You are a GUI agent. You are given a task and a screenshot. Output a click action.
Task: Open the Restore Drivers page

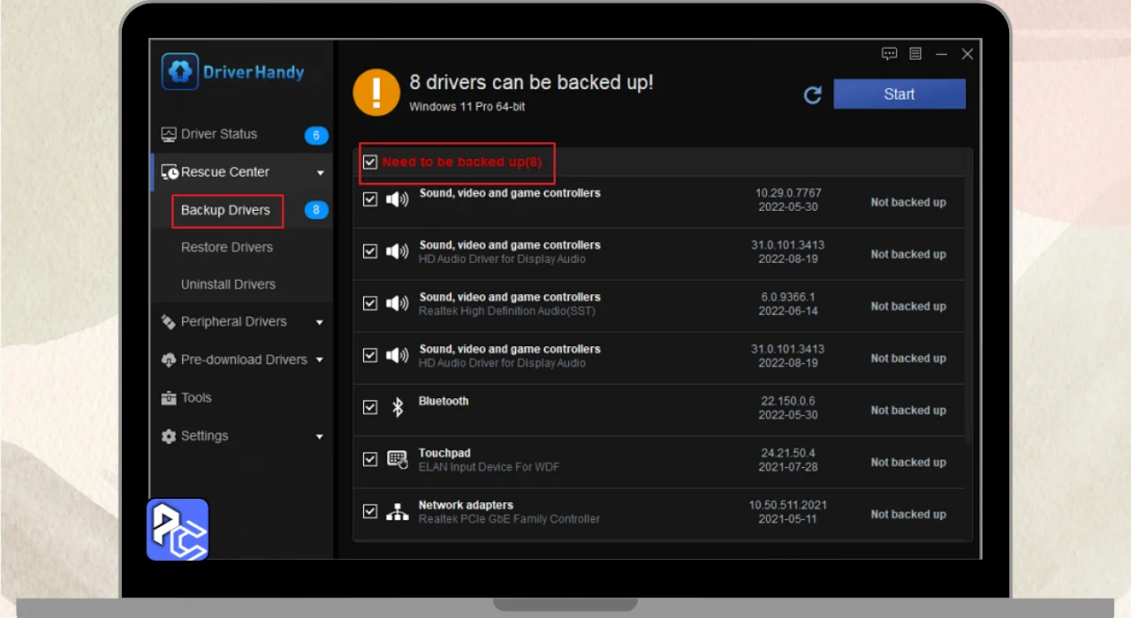pos(227,247)
